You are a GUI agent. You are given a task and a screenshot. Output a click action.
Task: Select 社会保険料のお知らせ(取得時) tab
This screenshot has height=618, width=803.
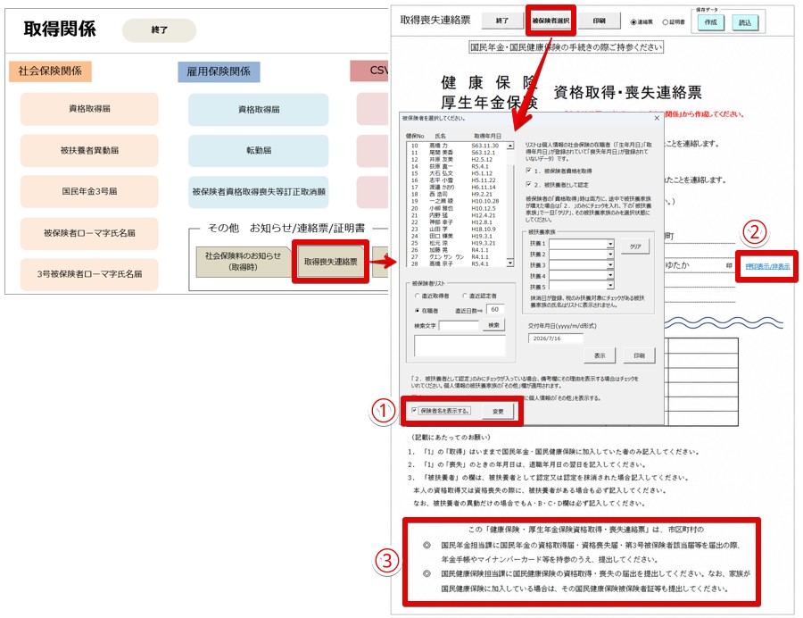(243, 262)
